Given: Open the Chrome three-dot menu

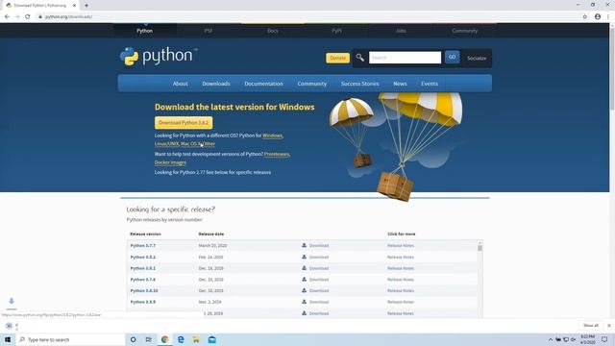Looking at the screenshot, I should 608,17.
